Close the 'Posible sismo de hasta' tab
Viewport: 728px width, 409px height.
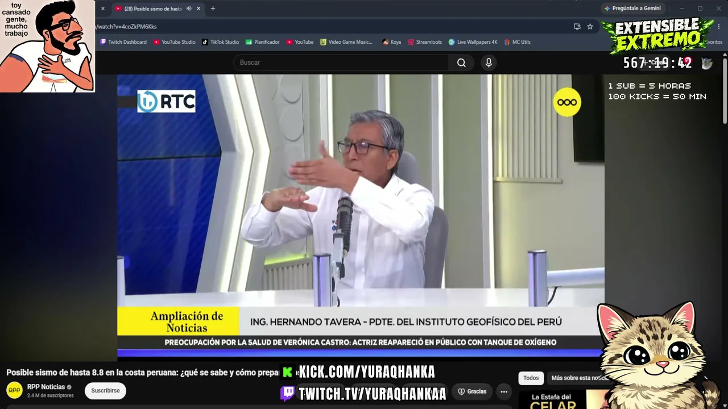(198, 9)
